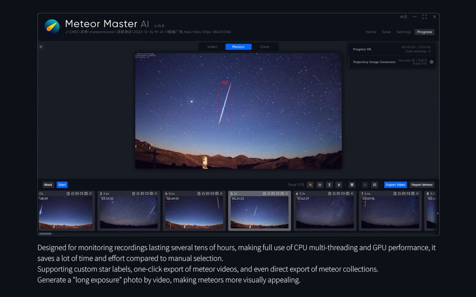The image size is (476, 297).
Task: Click the grid view icon in the bottom toolbar
Action: click(352, 184)
